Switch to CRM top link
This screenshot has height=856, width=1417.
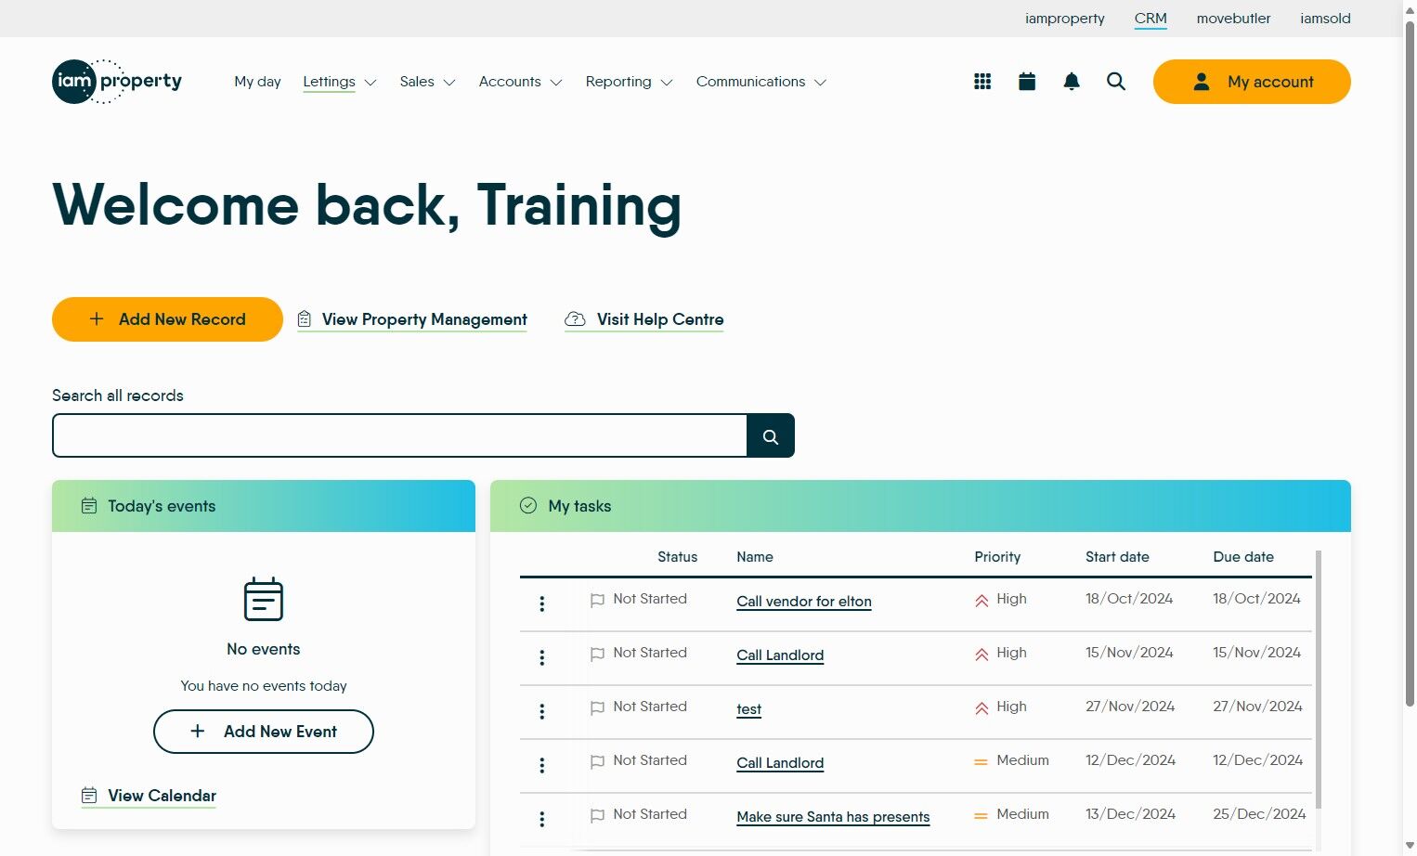pos(1150,19)
